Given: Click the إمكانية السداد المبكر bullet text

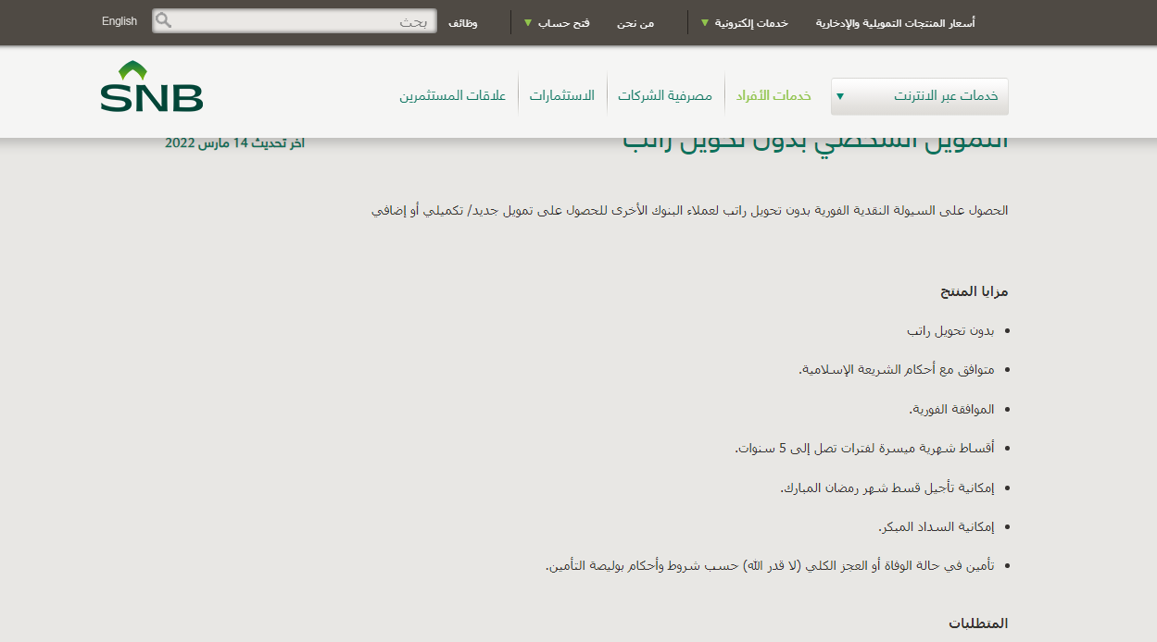Looking at the screenshot, I should pyautogui.click(x=937, y=526).
